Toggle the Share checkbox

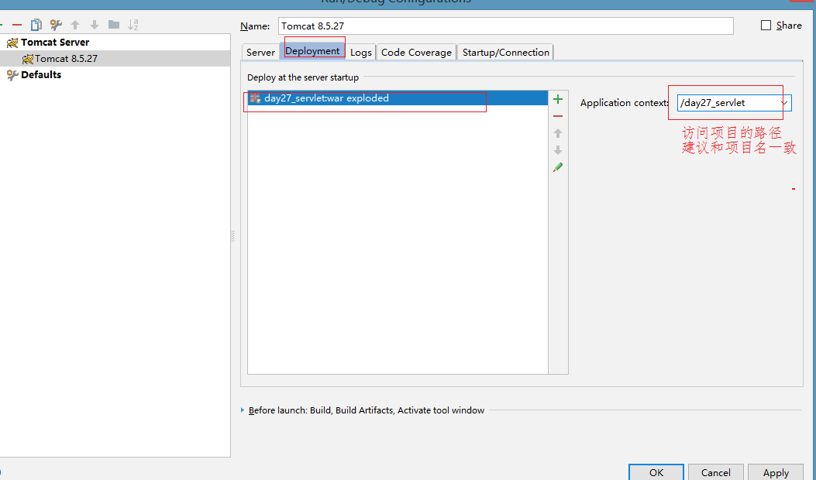(x=766, y=26)
